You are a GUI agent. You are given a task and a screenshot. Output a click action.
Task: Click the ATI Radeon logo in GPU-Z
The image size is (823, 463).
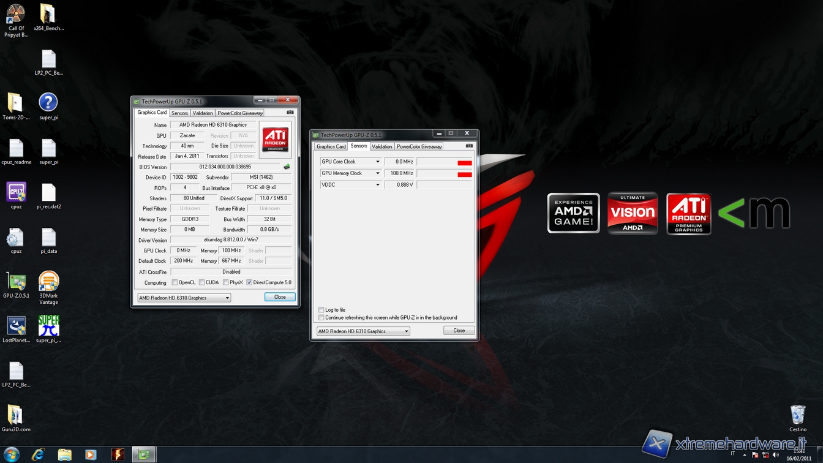coord(275,138)
